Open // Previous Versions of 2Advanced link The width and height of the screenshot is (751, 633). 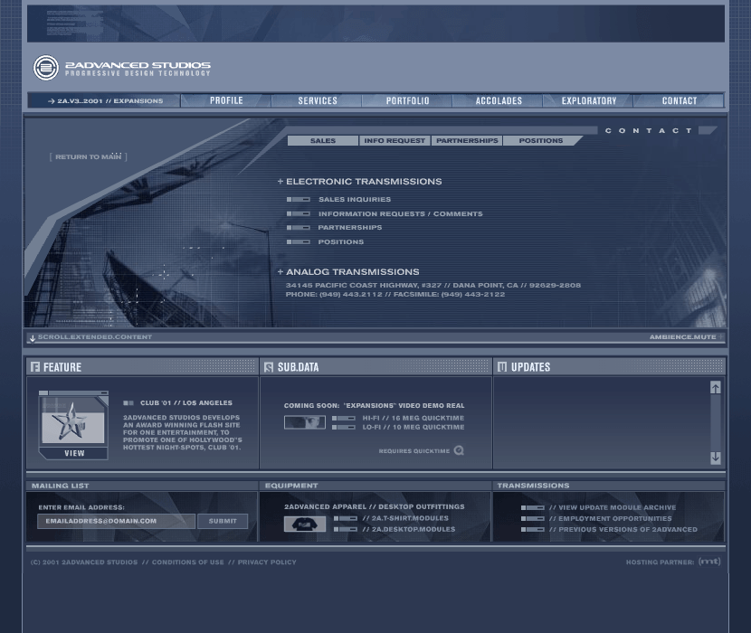coord(623,530)
